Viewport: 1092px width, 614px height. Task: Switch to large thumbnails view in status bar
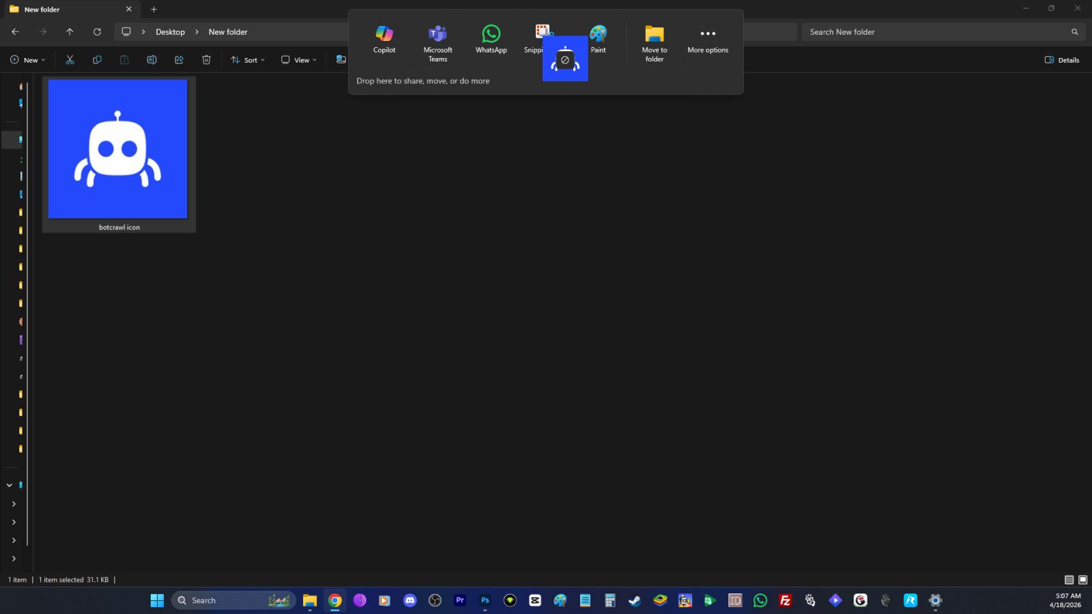pyautogui.click(x=1082, y=580)
